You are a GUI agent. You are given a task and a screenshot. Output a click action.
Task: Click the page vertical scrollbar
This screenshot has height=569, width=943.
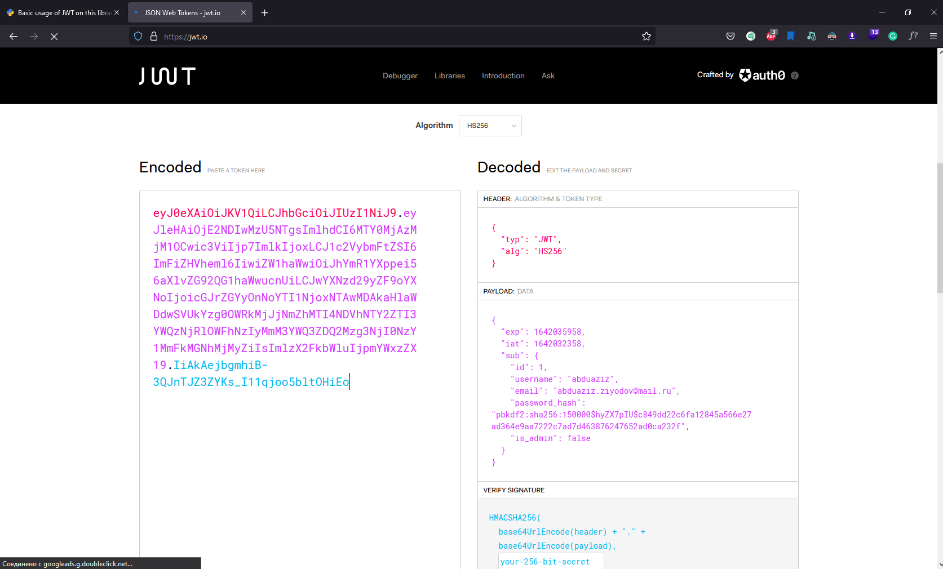point(940,228)
